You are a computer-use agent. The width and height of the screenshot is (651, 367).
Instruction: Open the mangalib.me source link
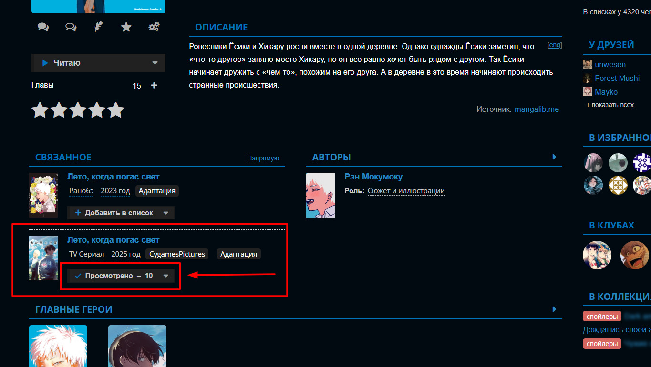537,109
